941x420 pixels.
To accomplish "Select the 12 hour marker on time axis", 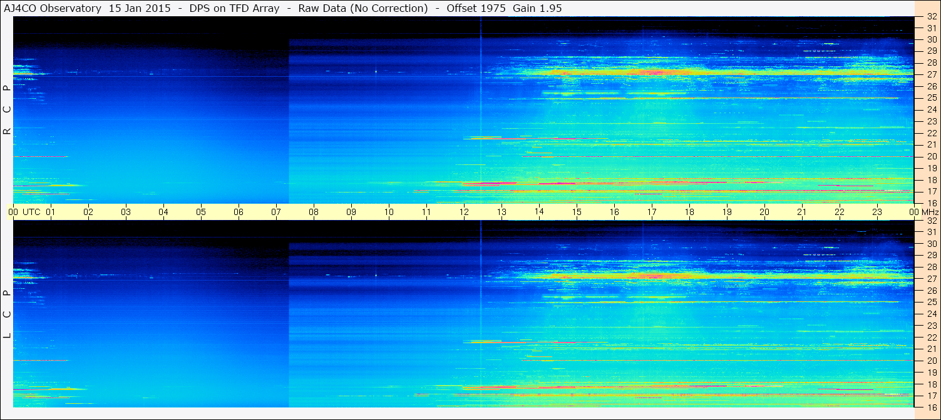I will click(464, 212).
